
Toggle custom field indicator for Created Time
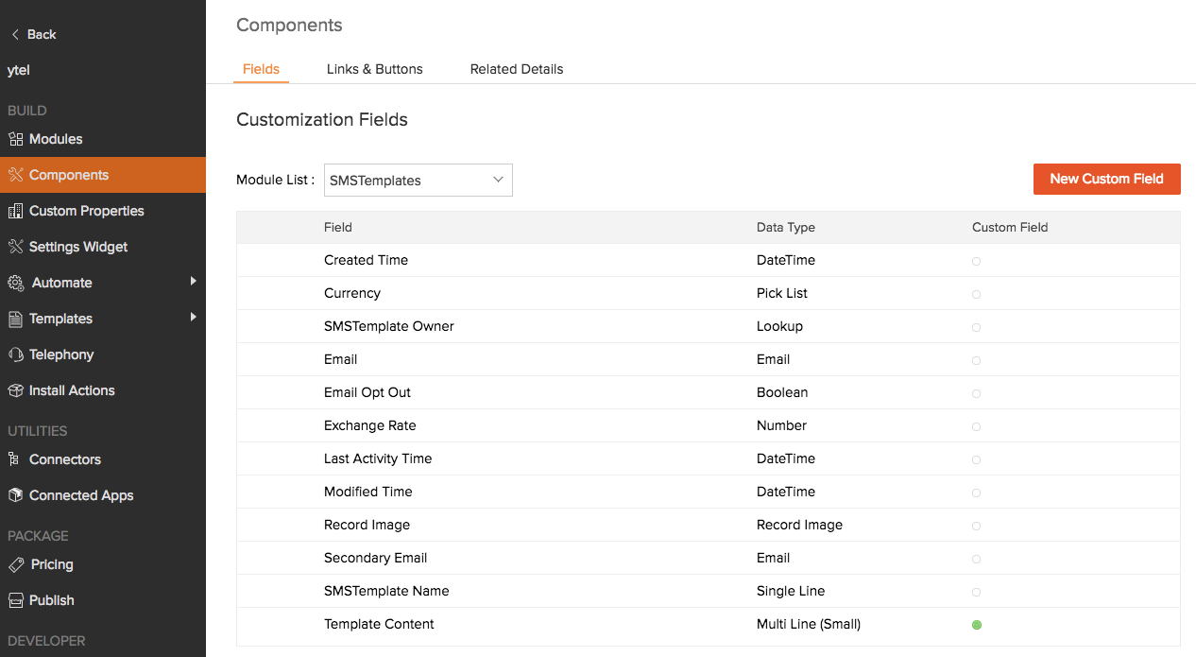(977, 261)
